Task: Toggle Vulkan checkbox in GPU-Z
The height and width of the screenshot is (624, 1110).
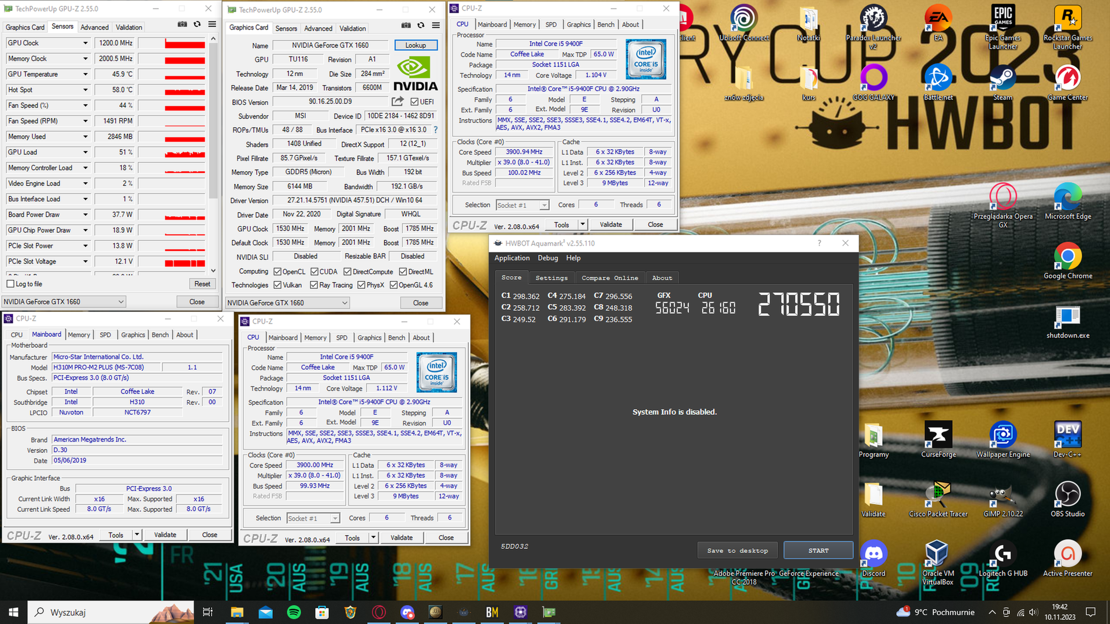Action: 277,285
